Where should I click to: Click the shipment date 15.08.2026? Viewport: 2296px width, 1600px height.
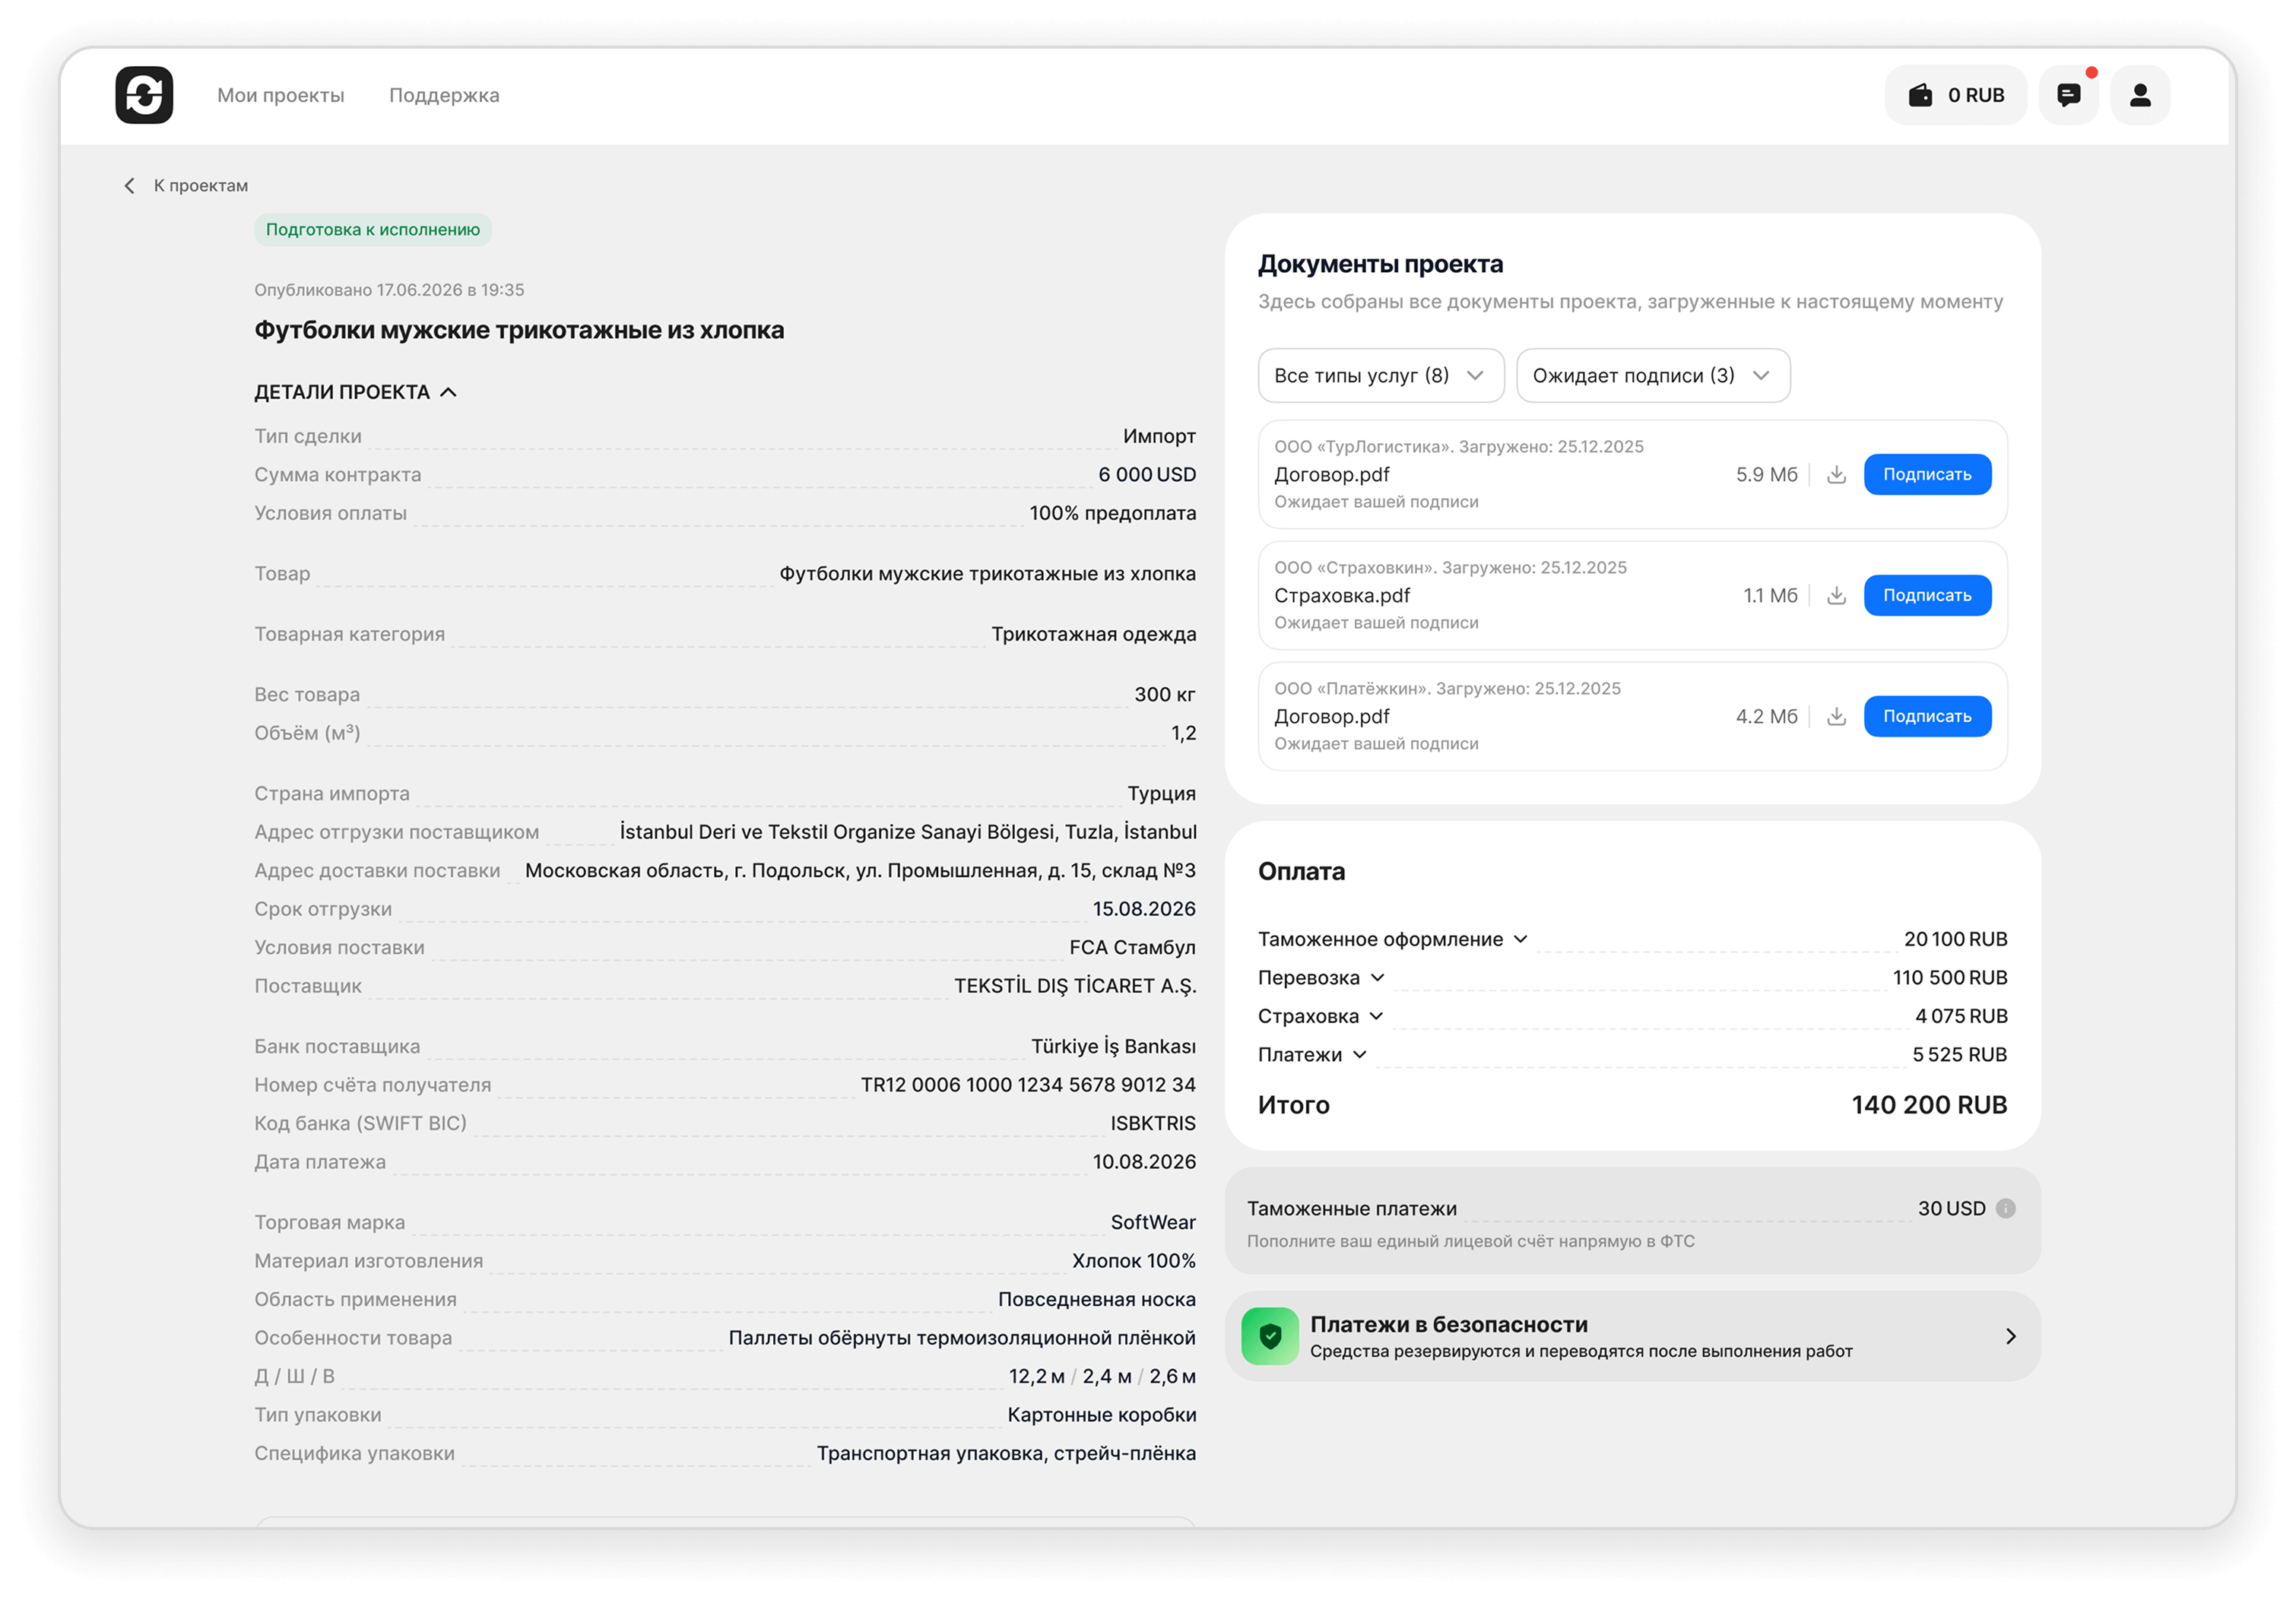[1144, 909]
